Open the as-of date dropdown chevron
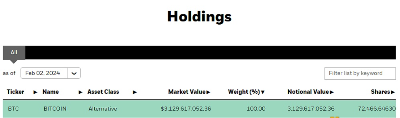 (x=74, y=73)
